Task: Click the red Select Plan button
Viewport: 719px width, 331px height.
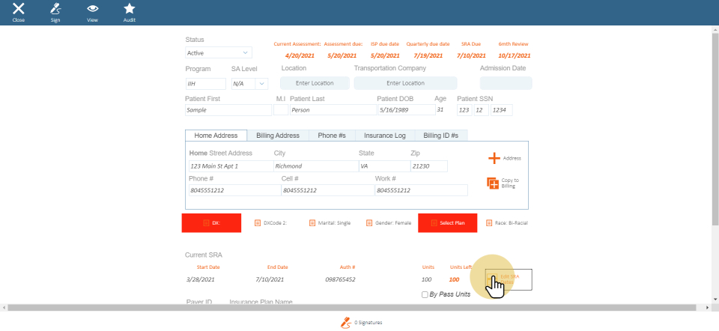Action: coord(447,222)
